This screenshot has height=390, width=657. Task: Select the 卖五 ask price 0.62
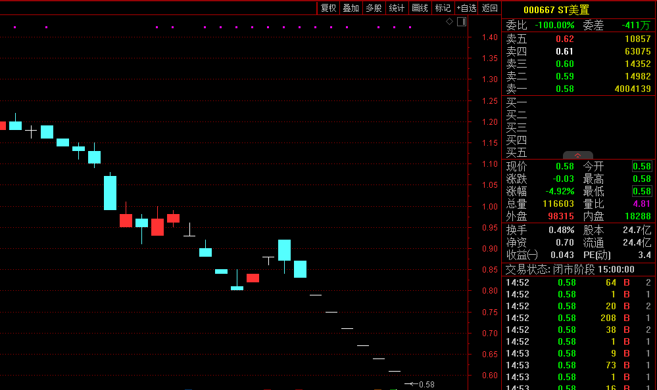point(564,39)
